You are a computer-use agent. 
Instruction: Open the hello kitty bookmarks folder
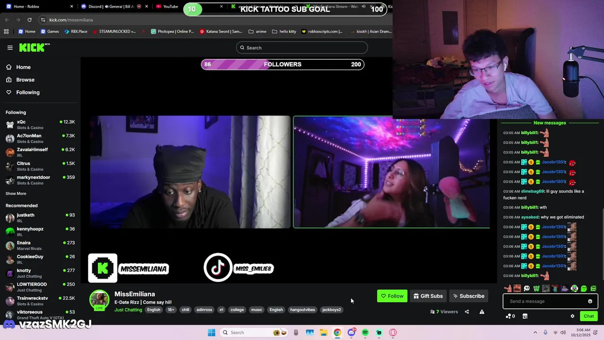(x=284, y=32)
